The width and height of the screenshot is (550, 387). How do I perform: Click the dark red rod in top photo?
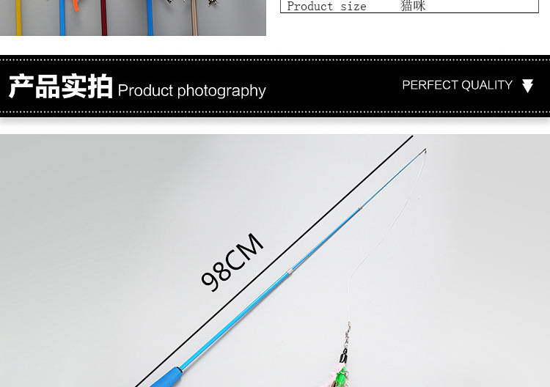(x=104, y=18)
